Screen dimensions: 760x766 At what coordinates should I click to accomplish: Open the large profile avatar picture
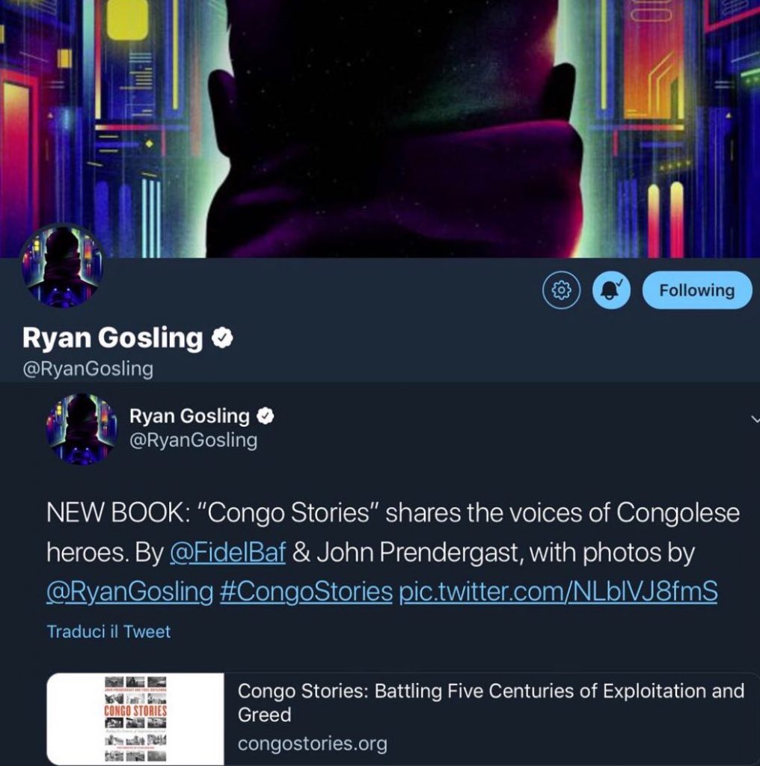coord(63,266)
